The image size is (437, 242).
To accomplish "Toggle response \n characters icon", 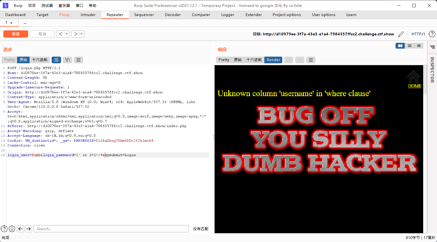I will [x=300, y=60].
